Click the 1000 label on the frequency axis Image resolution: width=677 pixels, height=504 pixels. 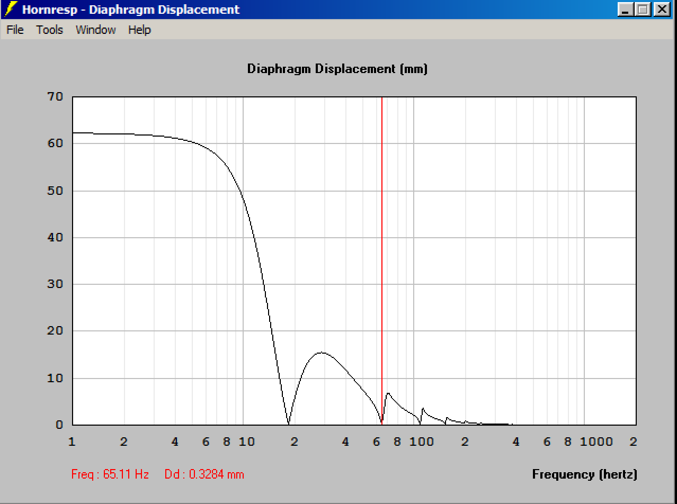(596, 442)
